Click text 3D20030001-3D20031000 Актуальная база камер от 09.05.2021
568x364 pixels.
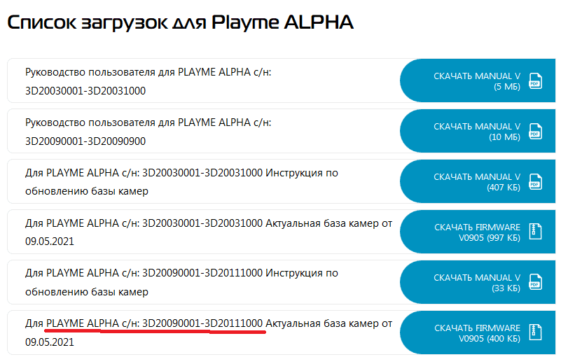coord(209,232)
